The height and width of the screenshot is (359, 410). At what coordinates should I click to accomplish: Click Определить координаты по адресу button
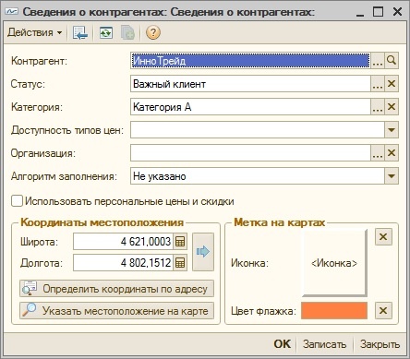pos(116,289)
